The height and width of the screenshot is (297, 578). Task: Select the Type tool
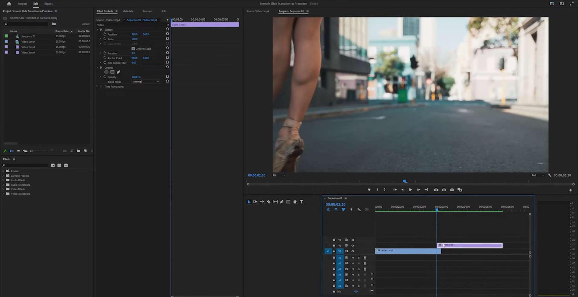pos(301,202)
